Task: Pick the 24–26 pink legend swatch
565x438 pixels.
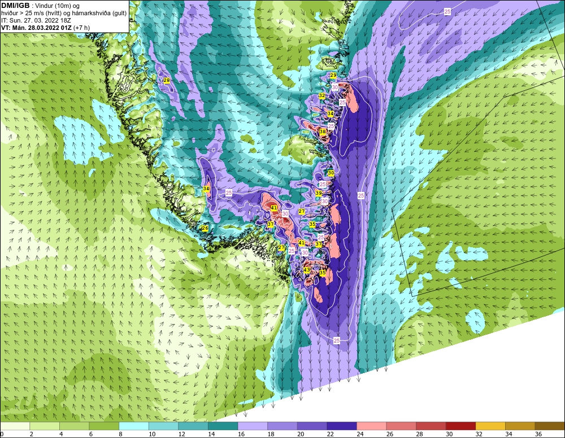Action: coord(372,426)
